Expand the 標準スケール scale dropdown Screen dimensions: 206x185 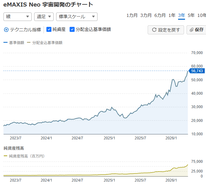pyautogui.click(x=77, y=17)
